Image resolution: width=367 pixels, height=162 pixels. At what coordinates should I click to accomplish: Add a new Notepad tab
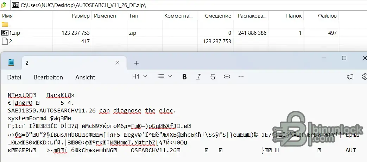click(x=137, y=63)
